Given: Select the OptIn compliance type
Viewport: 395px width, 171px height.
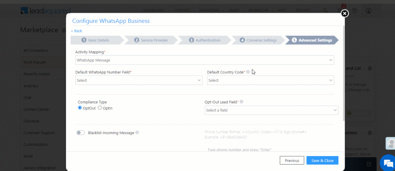Looking at the screenshot, I should (x=100, y=108).
